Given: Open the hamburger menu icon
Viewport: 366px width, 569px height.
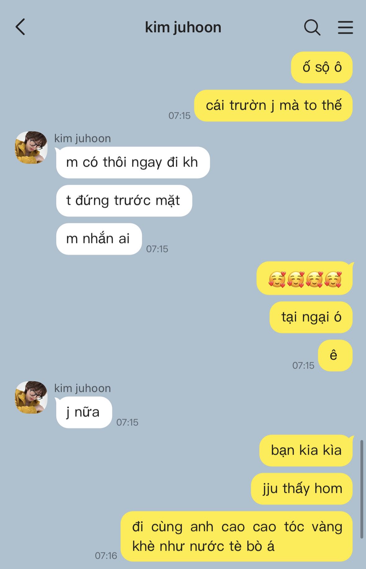Looking at the screenshot, I should [x=346, y=27].
